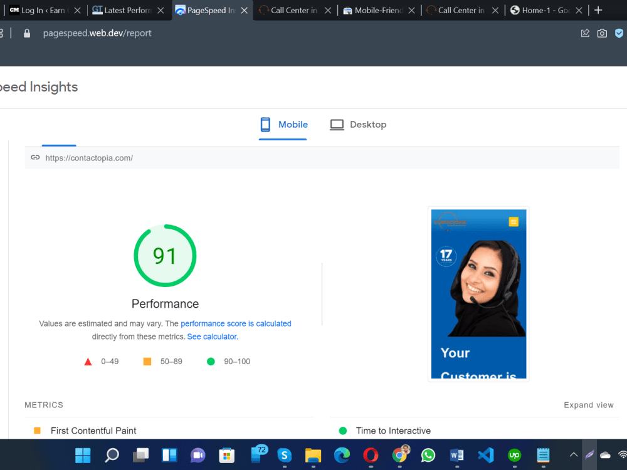Open Opera browser from taskbar
The image size is (627, 470).
[x=371, y=455]
